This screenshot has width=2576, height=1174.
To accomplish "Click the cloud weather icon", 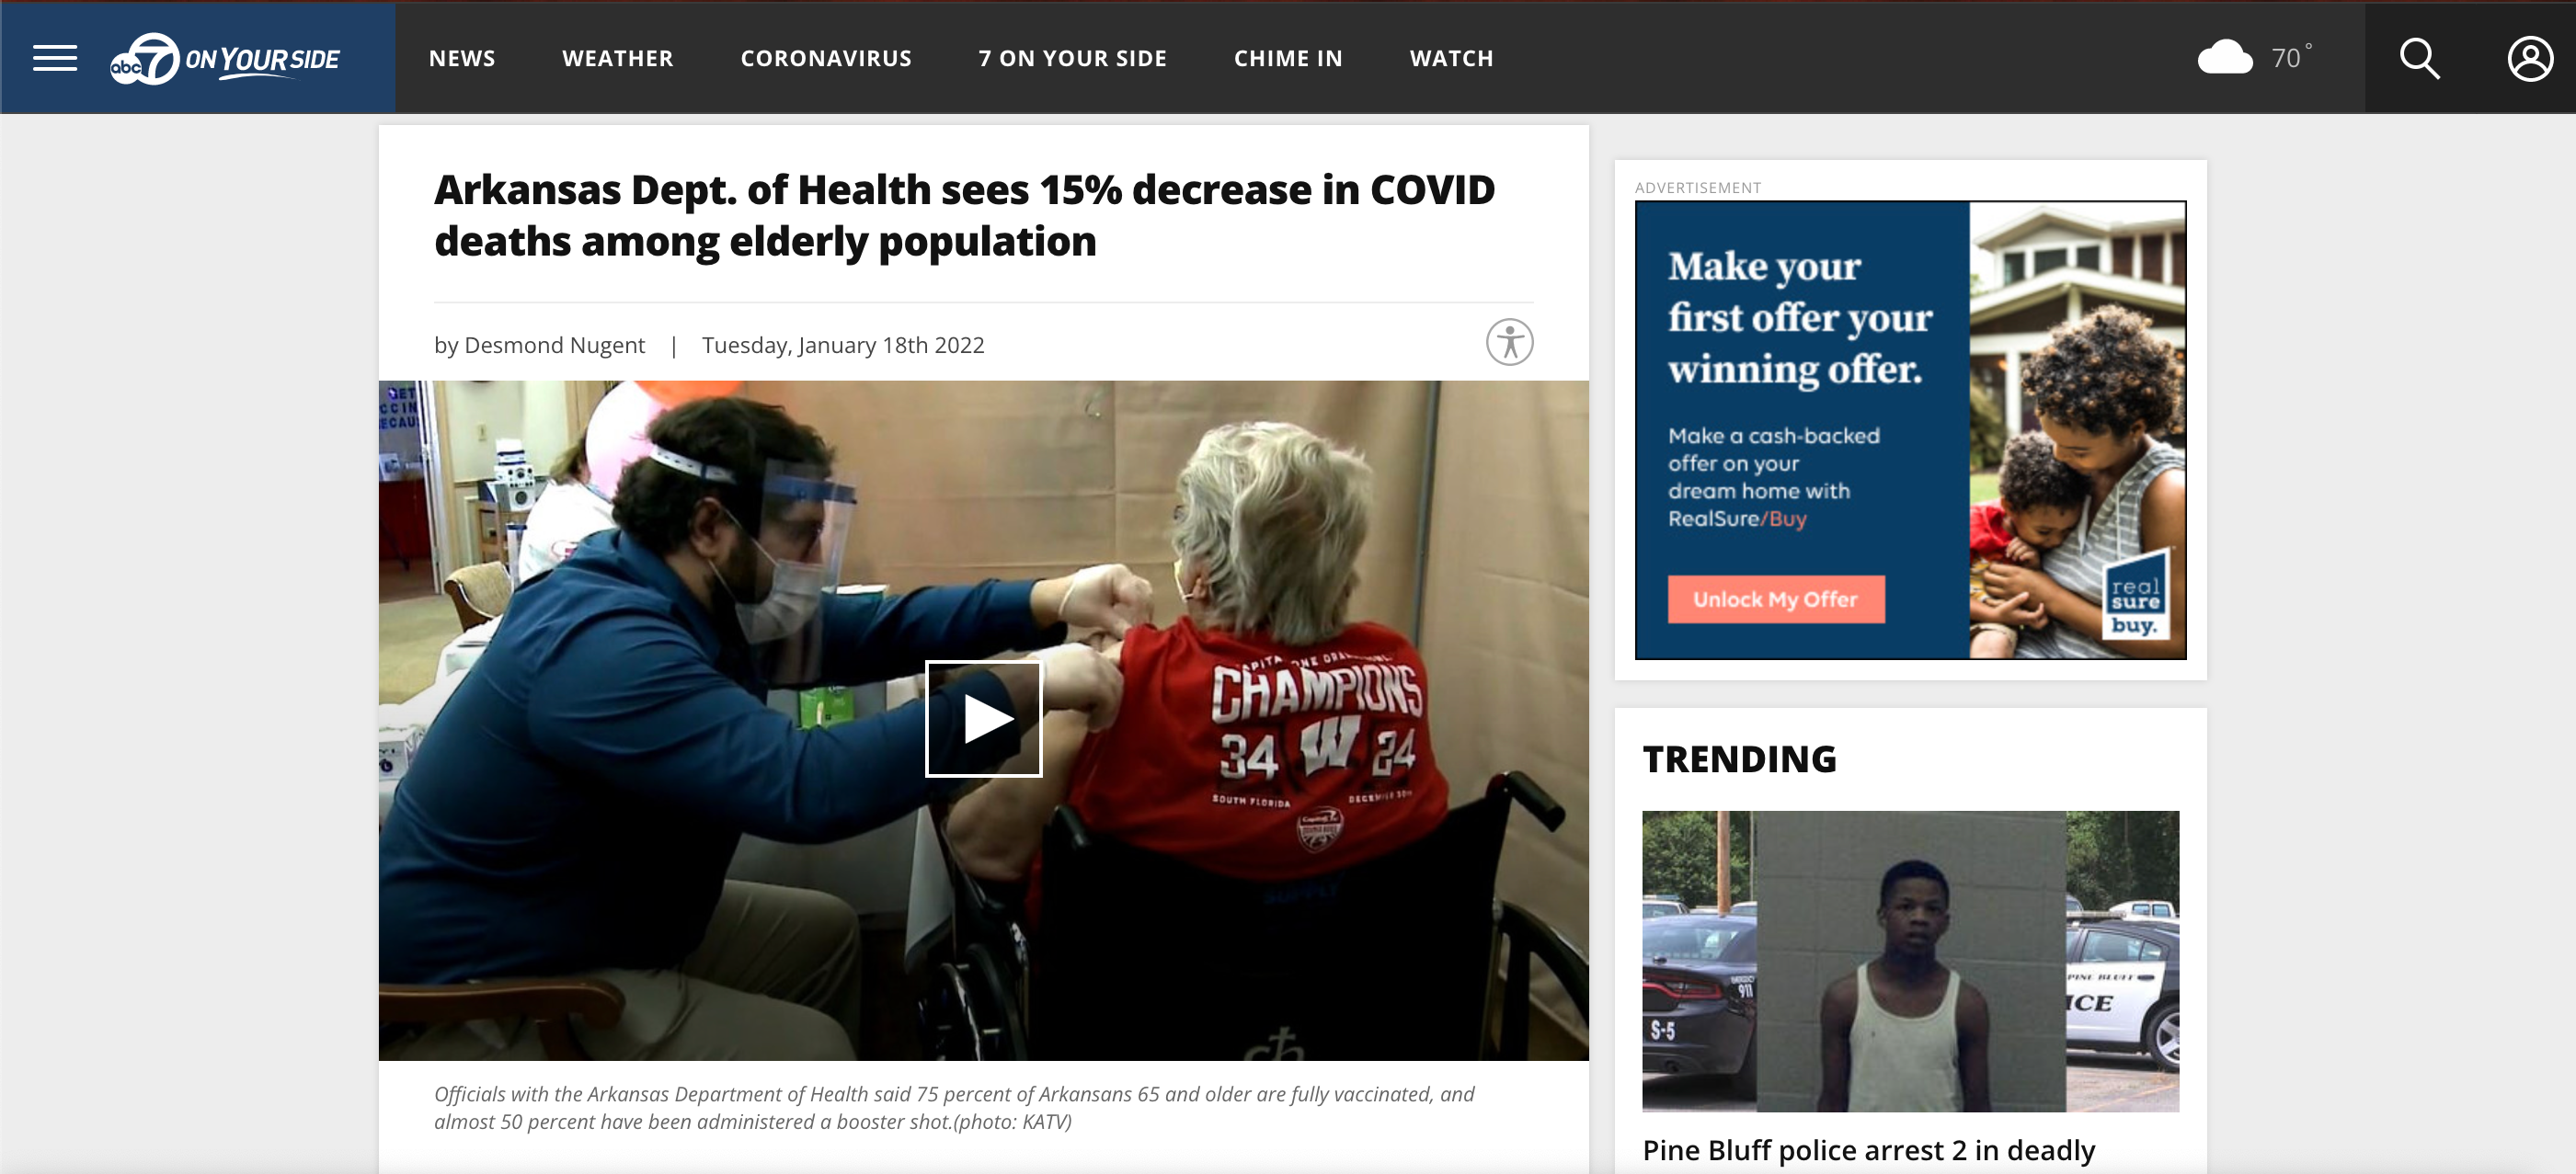I will pos(2224,57).
